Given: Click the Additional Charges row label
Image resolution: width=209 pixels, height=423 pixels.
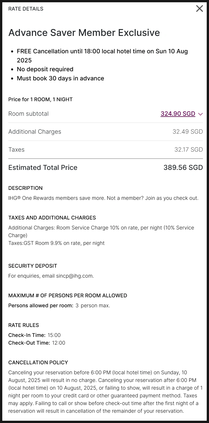Looking at the screenshot, I should [35, 132].
